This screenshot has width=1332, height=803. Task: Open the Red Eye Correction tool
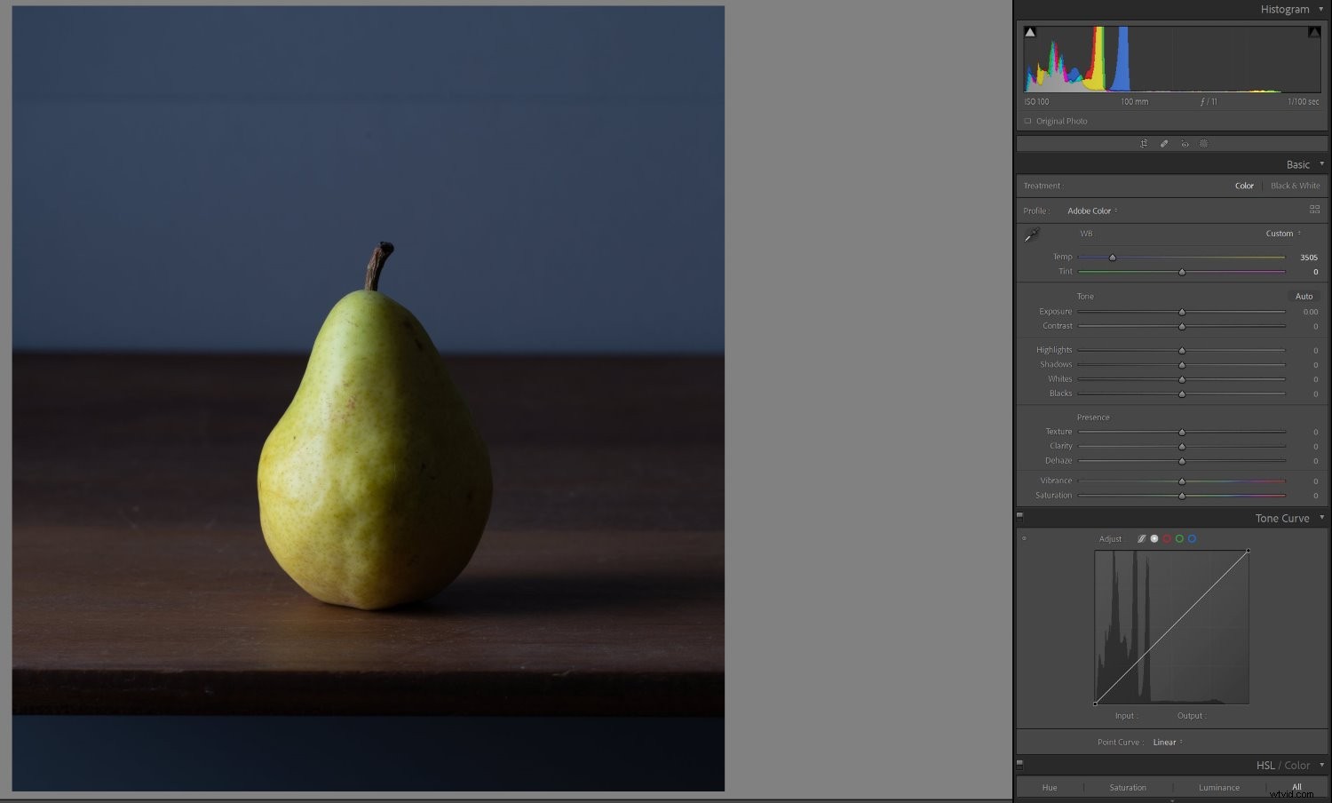point(1185,143)
